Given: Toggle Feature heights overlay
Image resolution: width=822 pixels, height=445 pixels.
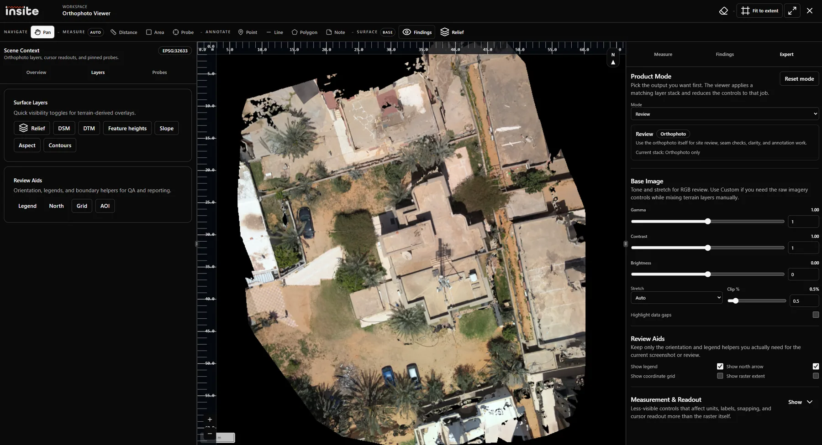Looking at the screenshot, I should coord(127,129).
